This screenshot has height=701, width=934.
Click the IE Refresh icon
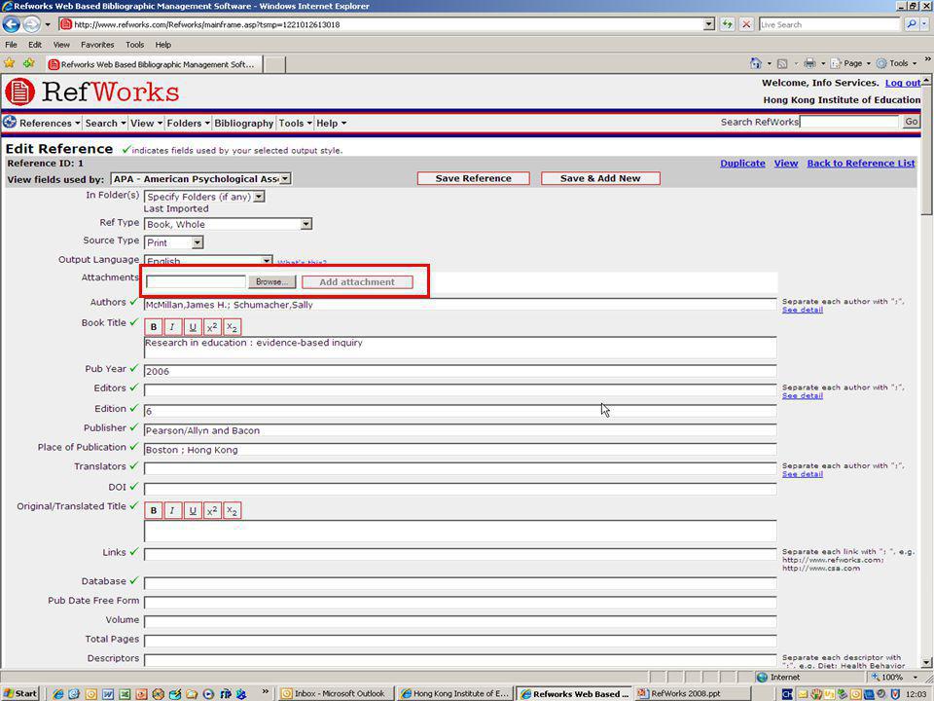728,24
